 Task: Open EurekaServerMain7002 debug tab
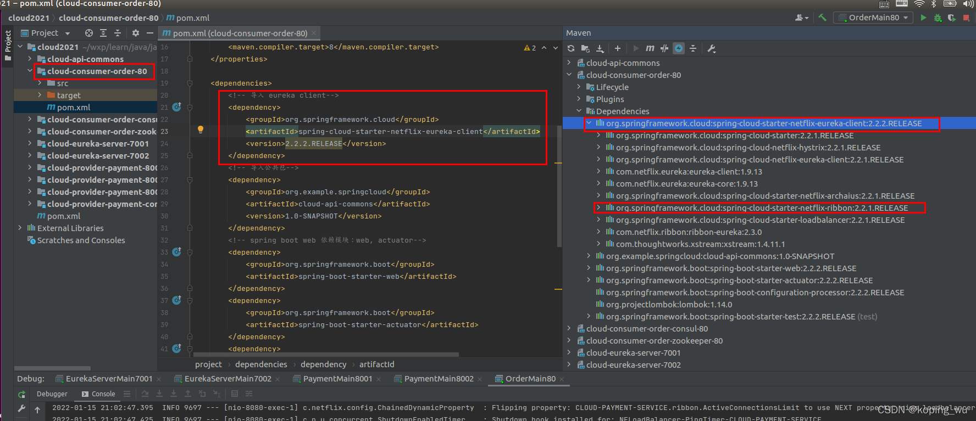[x=223, y=379]
